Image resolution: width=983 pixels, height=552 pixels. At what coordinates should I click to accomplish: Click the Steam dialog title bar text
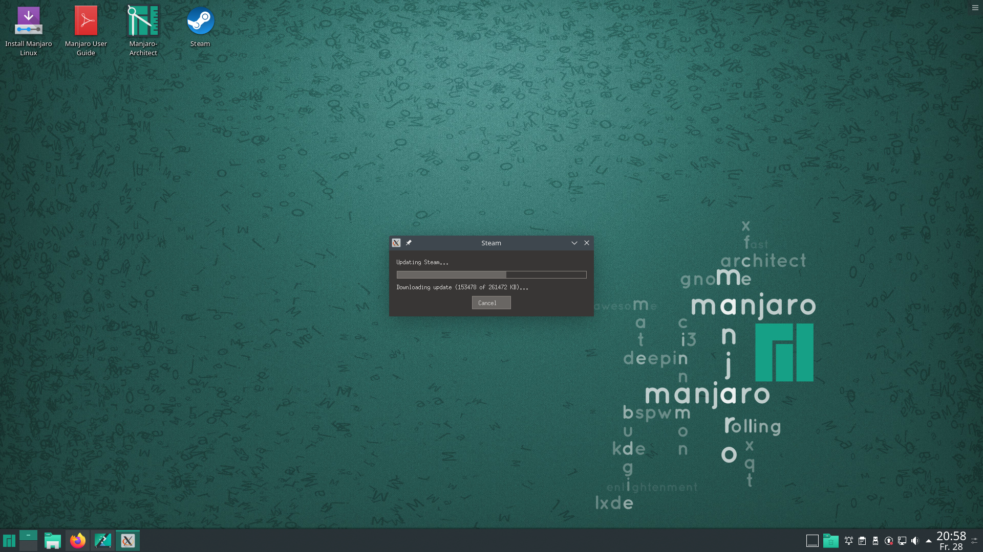click(491, 243)
